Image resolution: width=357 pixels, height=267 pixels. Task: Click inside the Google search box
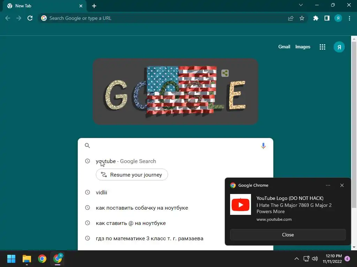tap(175, 146)
